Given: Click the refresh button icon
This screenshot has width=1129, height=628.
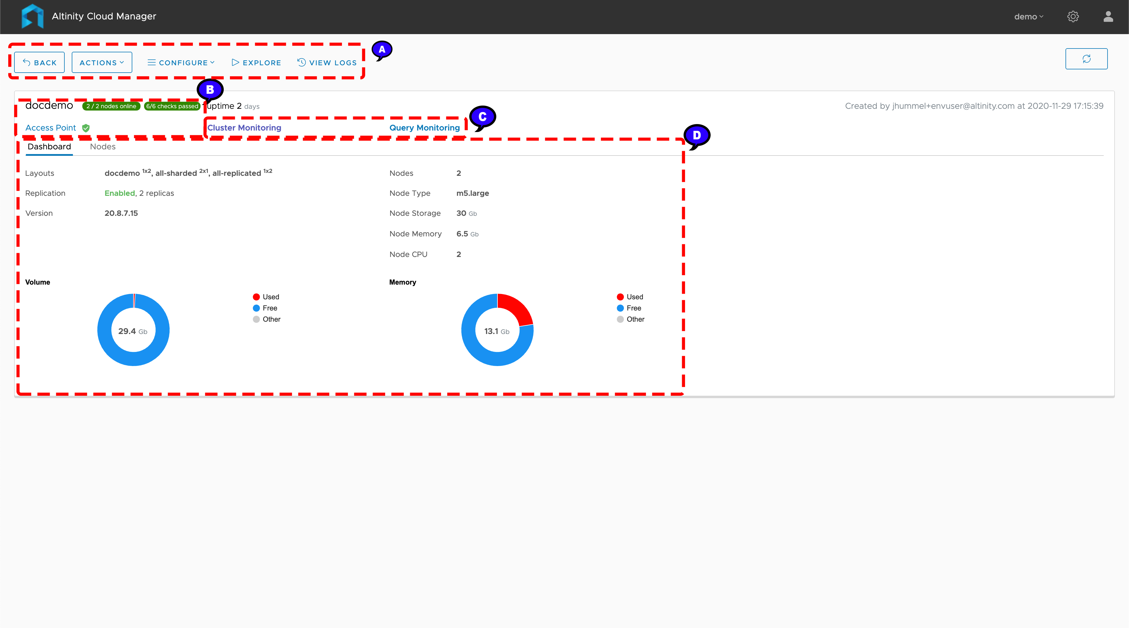Looking at the screenshot, I should (1086, 59).
